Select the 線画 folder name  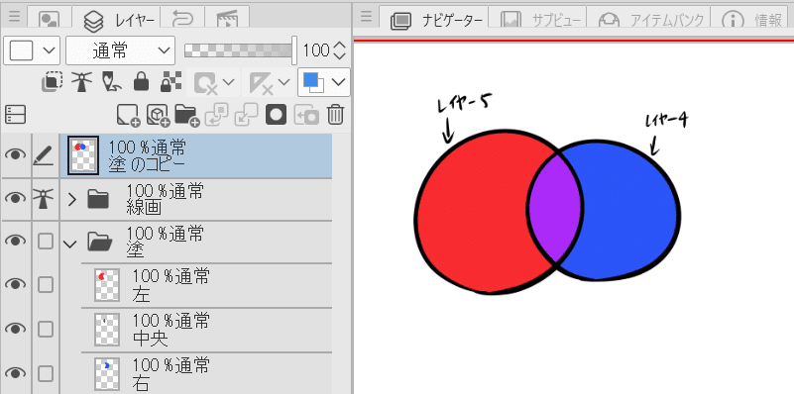tap(144, 208)
